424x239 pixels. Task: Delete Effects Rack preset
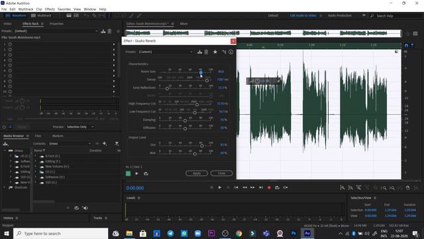(x=109, y=31)
